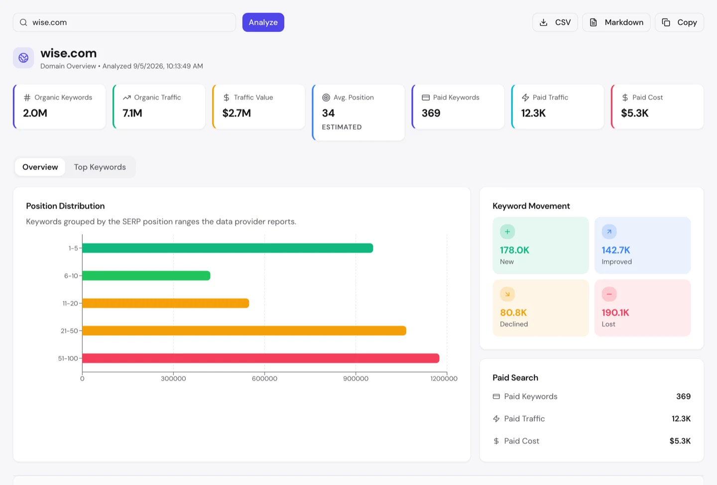Click the lightning icon in Paid Traffic tile
The width and height of the screenshot is (717, 485).
click(x=525, y=98)
